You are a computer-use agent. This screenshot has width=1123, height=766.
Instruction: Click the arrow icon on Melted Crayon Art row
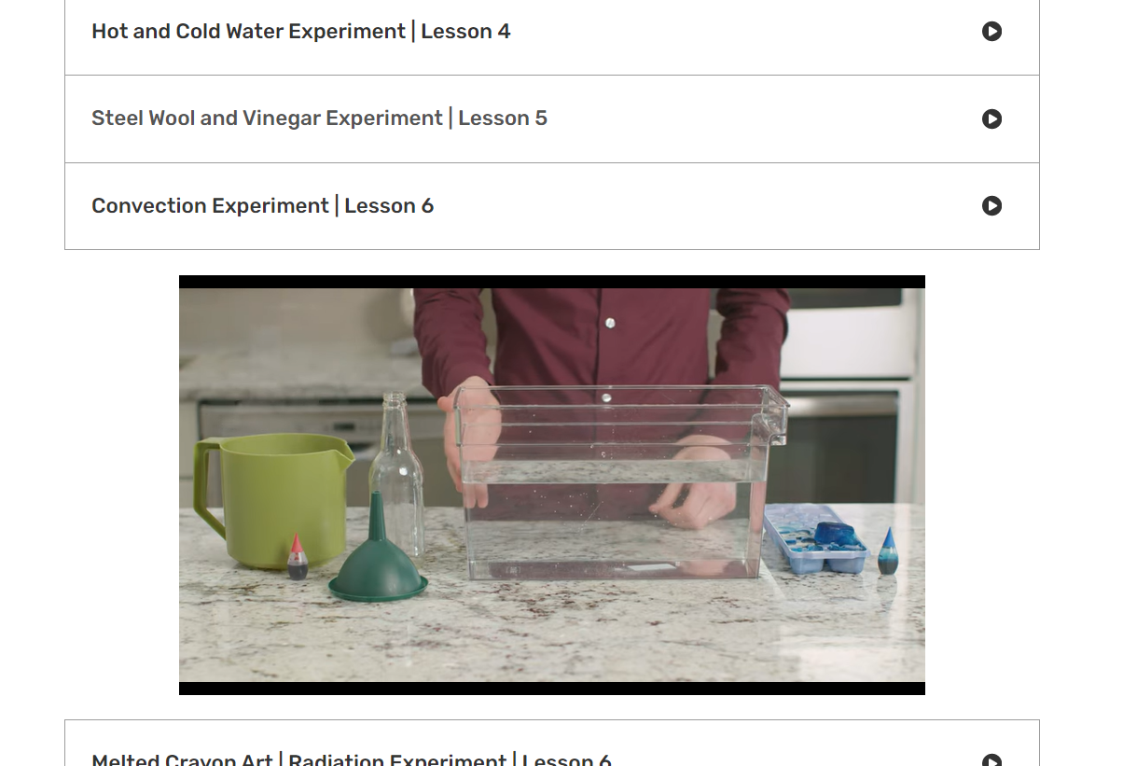(x=991, y=759)
